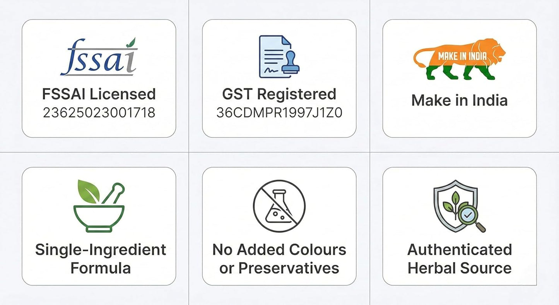
Task: Click the GST document with stamp icon
Action: click(279, 56)
